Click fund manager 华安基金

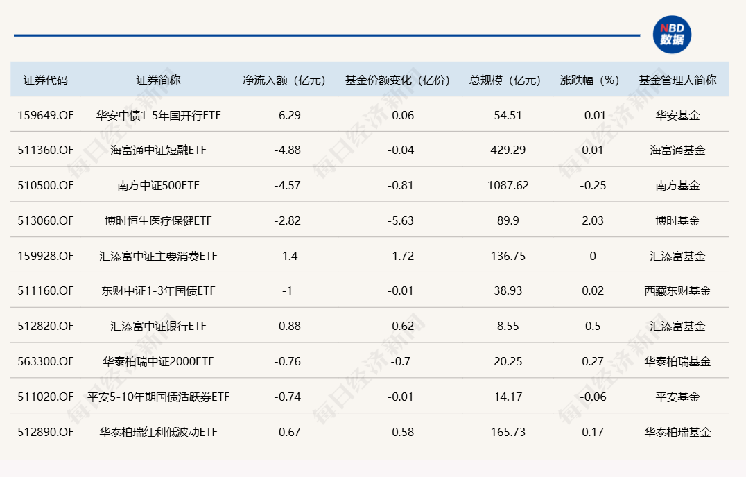(677, 115)
